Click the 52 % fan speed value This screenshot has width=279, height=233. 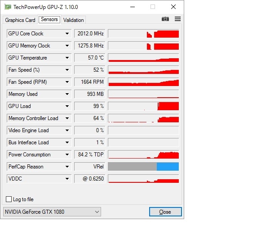(90, 70)
